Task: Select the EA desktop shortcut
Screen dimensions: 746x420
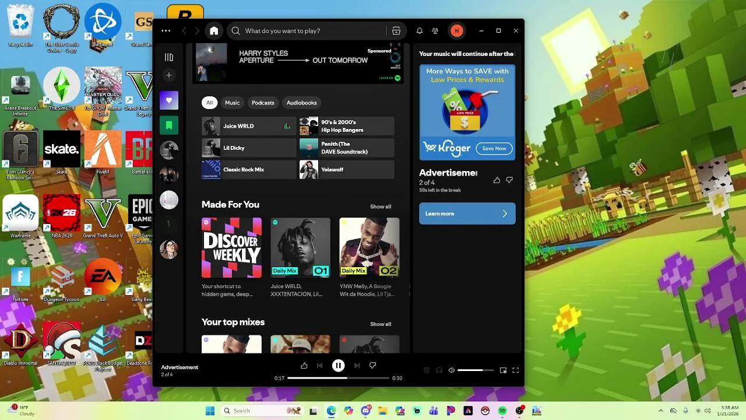Action: click(x=103, y=281)
